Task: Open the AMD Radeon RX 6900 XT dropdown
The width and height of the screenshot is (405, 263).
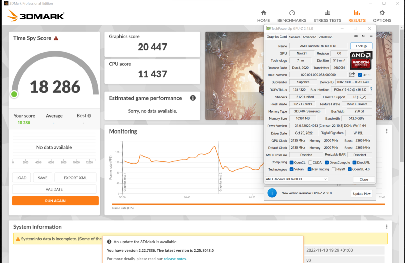Action: click(297, 179)
